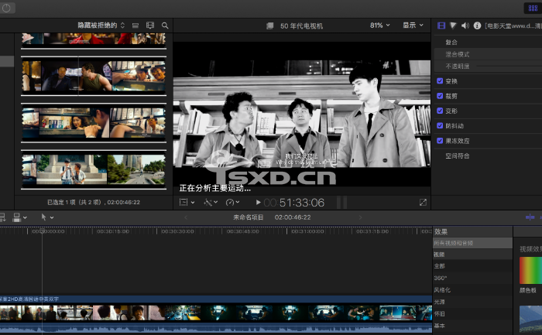Screen dimensions: 542x335
Task: Open the arrow select tool dropdown
Action: click(47, 217)
